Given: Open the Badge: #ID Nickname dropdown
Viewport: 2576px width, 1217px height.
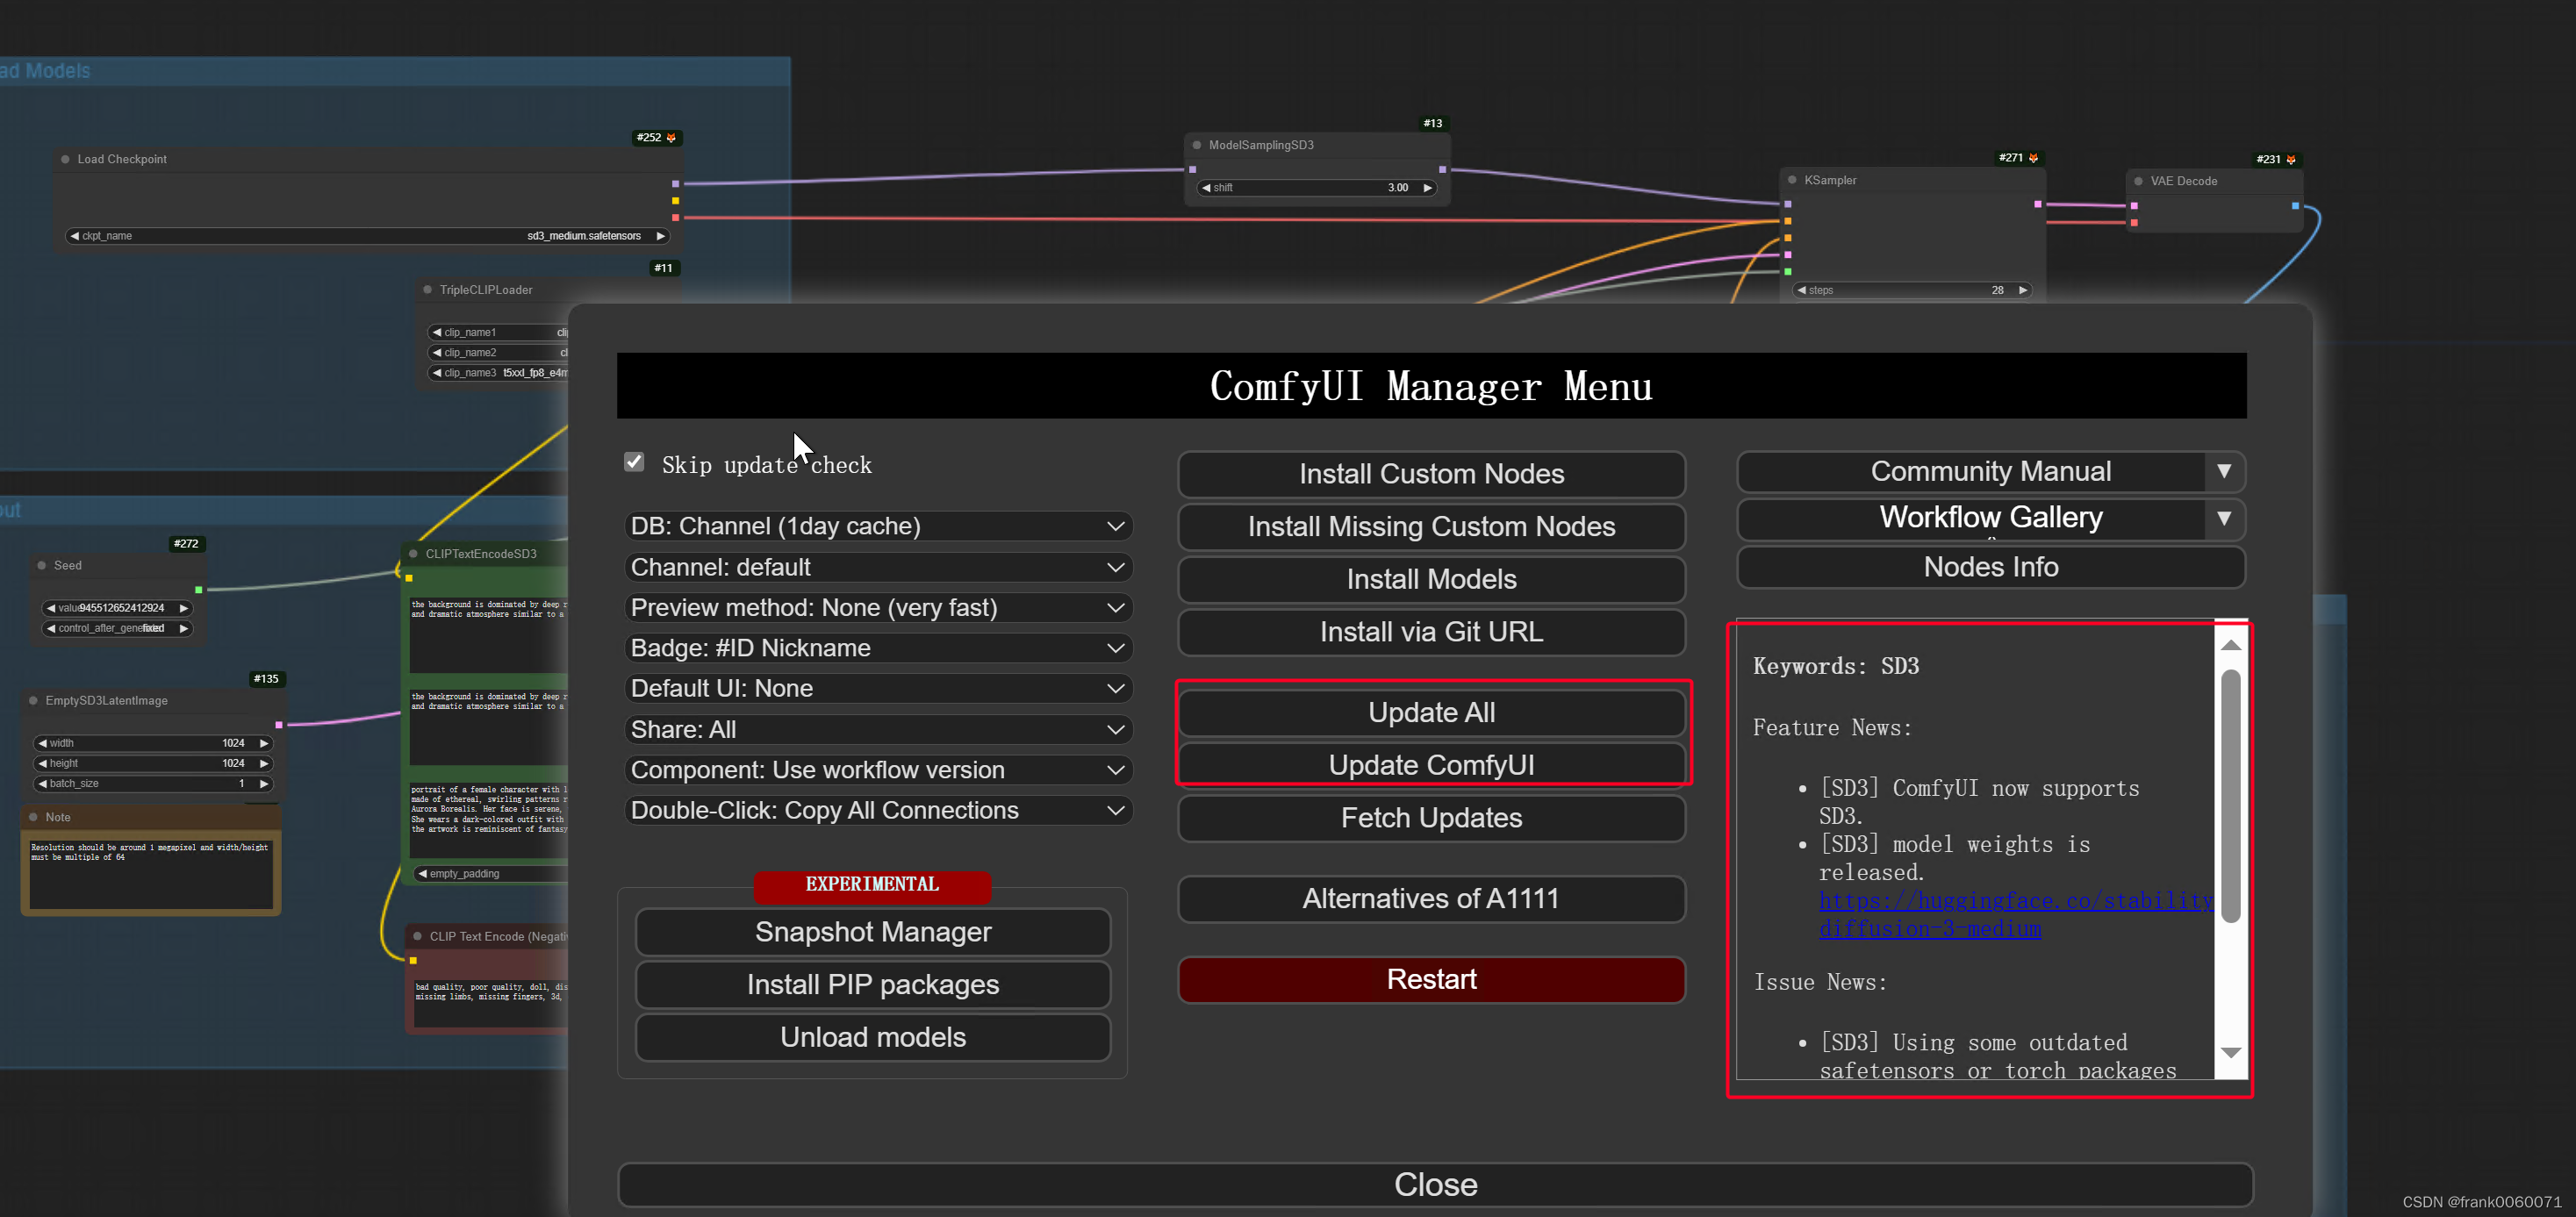Looking at the screenshot, I should pyautogui.click(x=877, y=648).
